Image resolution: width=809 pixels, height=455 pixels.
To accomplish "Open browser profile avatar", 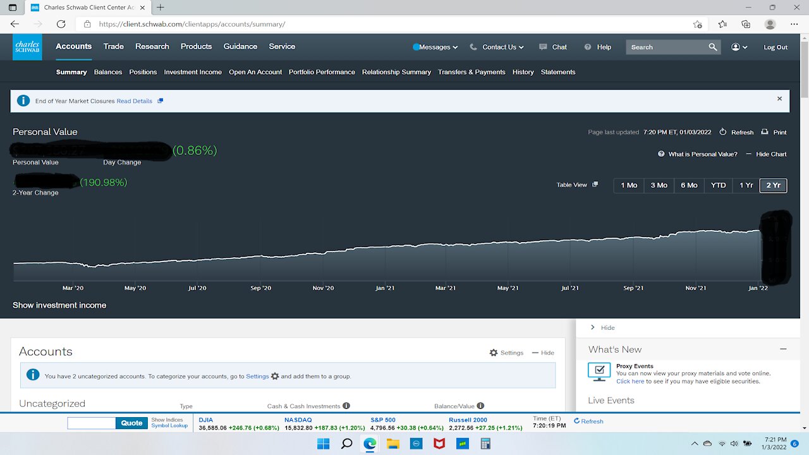I will pyautogui.click(x=770, y=24).
